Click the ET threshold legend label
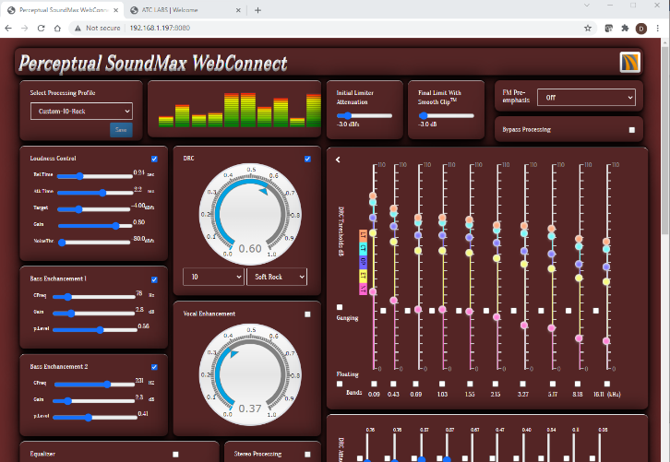Viewport: 670px width, 462px height. (363, 276)
